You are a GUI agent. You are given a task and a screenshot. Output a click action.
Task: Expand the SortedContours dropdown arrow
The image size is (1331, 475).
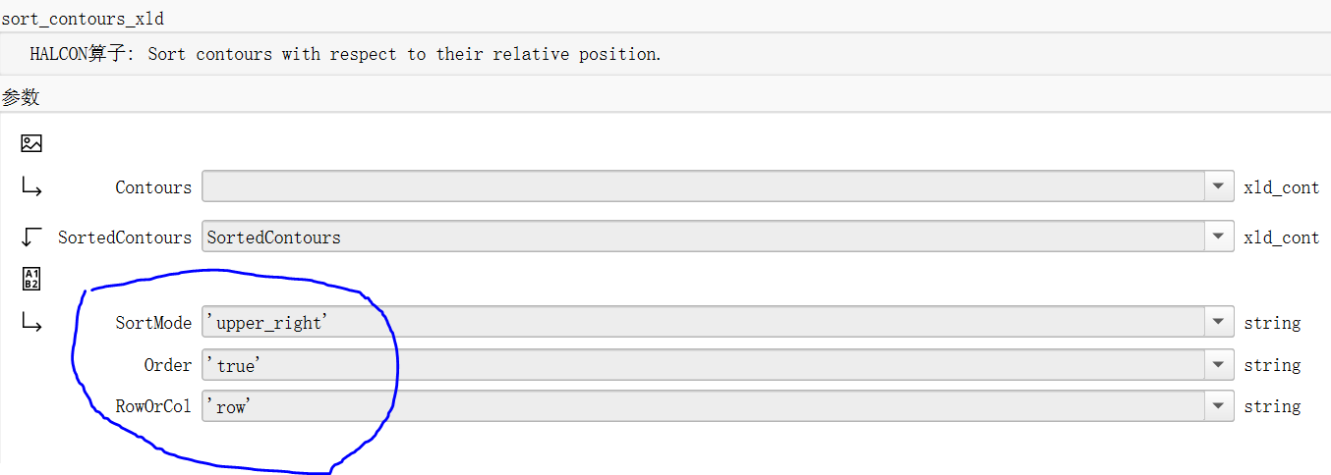(x=1219, y=237)
